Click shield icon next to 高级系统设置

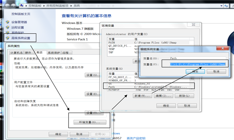pyautogui.click(x=7, y=38)
